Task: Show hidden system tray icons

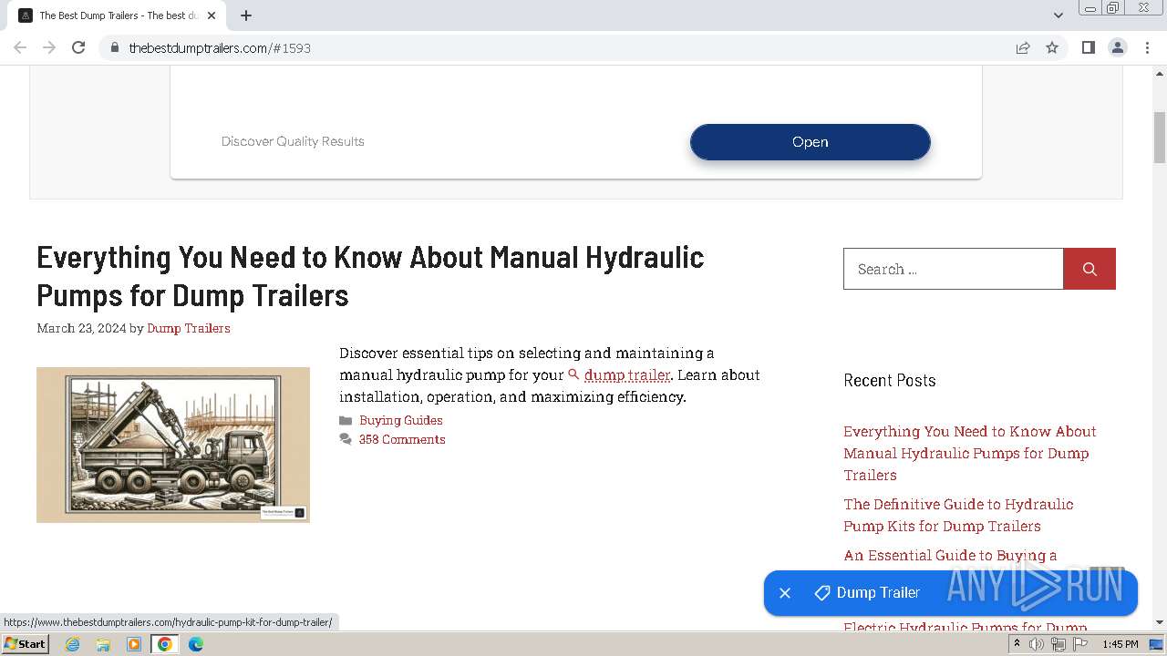Action: pyautogui.click(x=1017, y=644)
